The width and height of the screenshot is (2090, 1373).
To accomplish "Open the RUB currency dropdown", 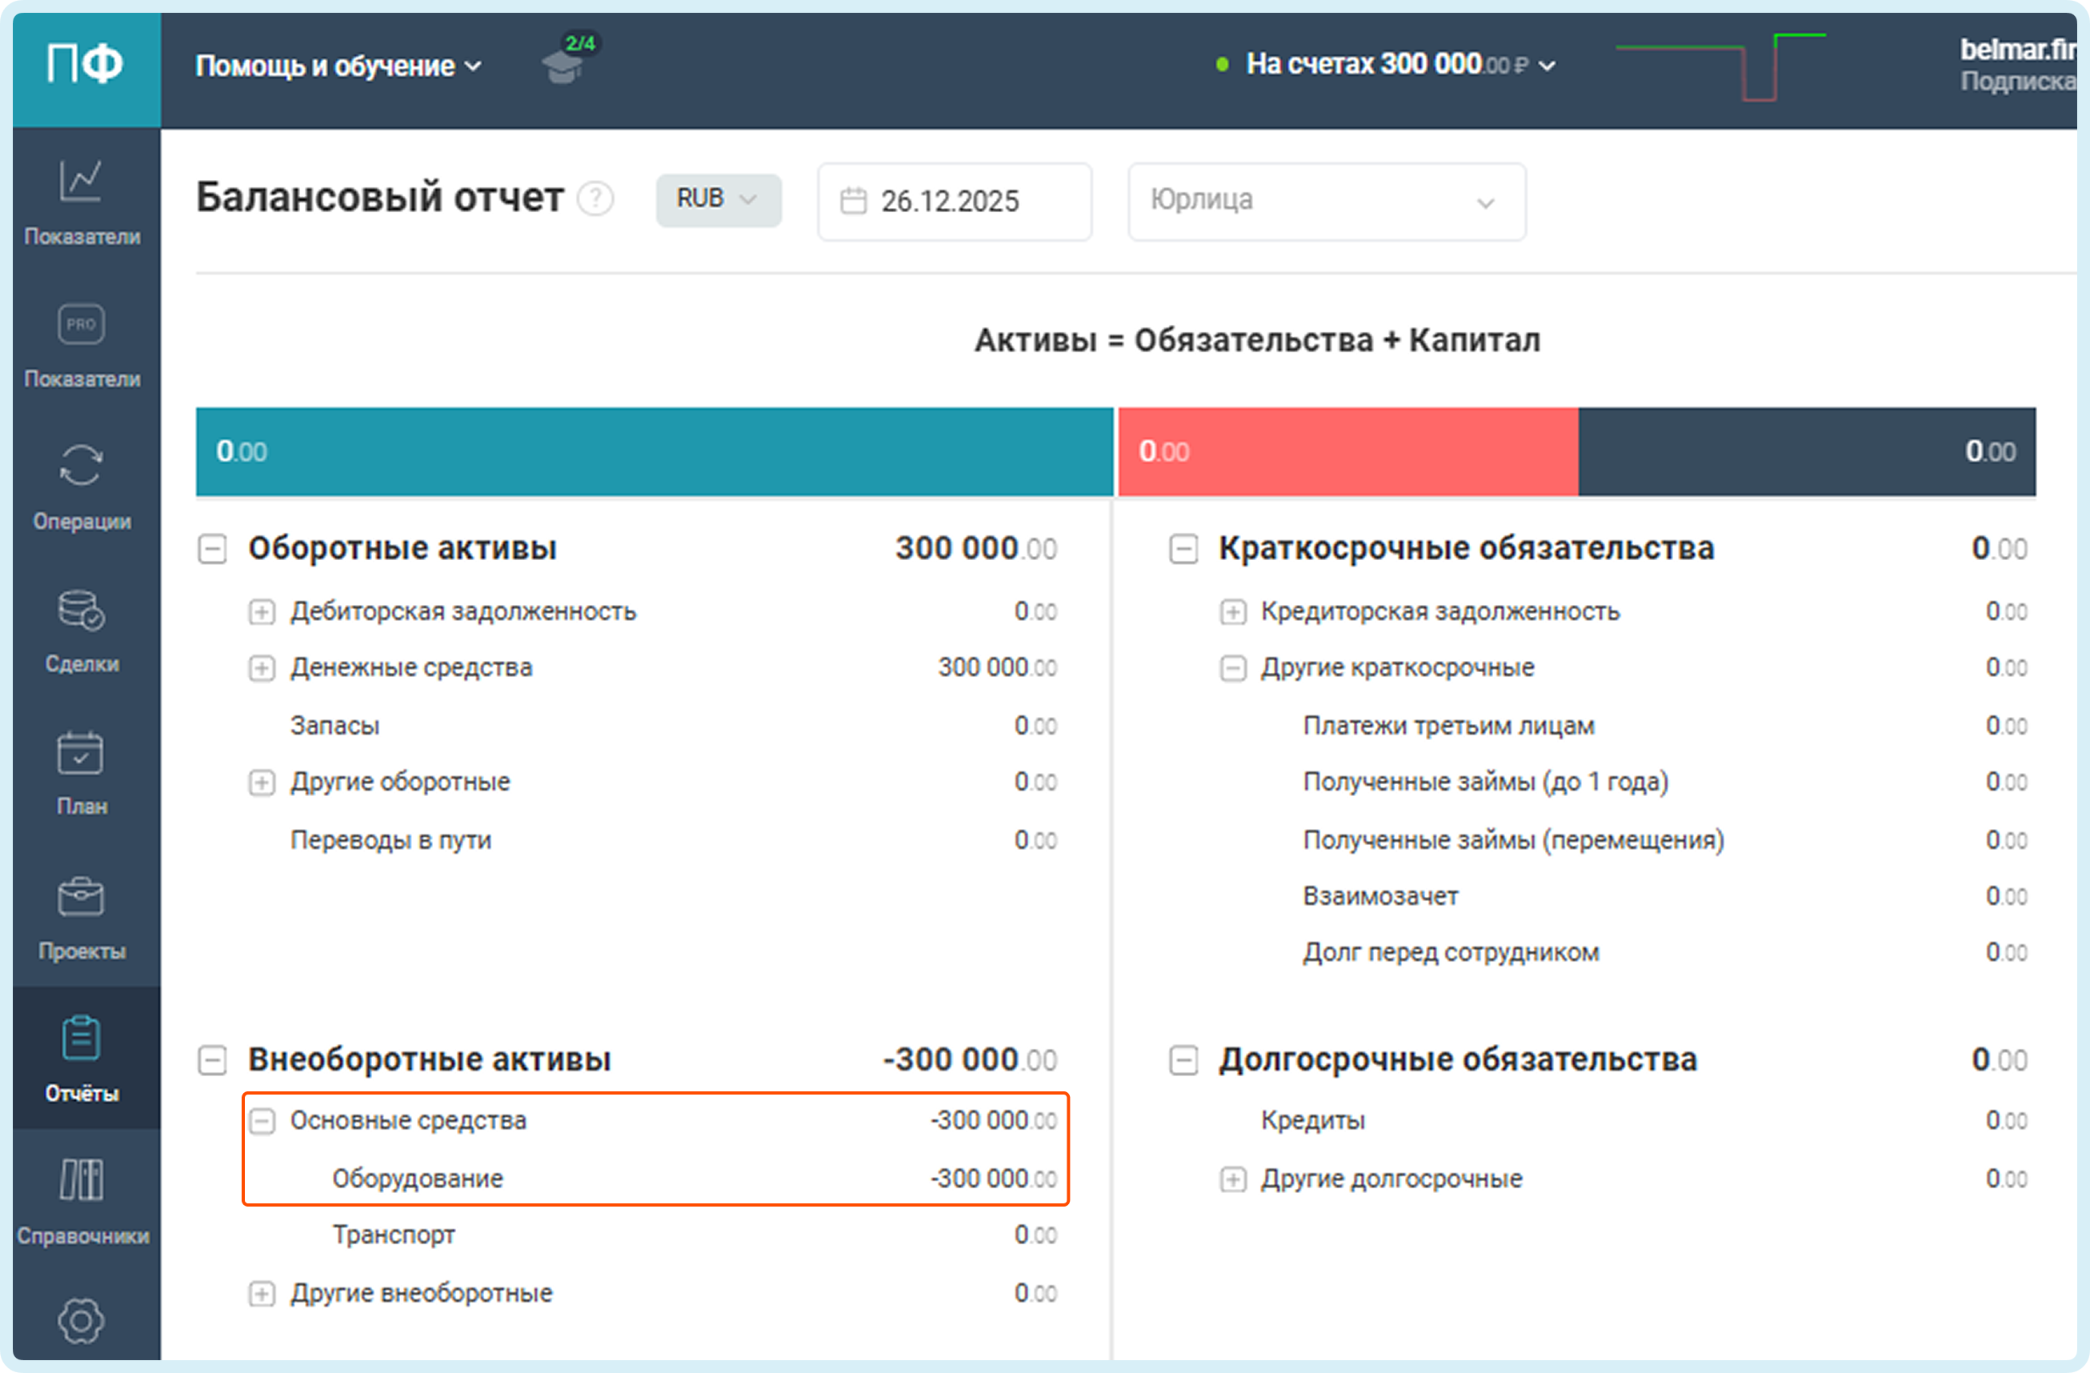I will click(x=718, y=200).
